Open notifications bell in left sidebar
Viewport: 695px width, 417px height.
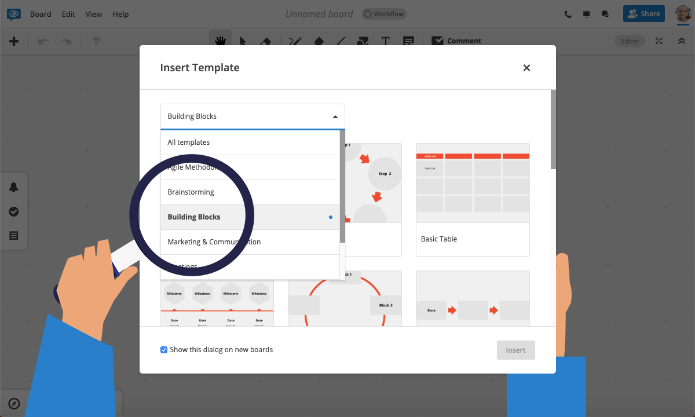[x=14, y=187]
